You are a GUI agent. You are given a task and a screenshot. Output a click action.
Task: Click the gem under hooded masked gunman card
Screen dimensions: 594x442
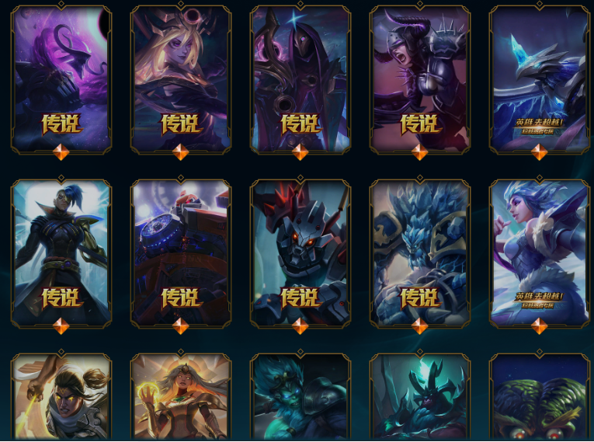coord(300,152)
